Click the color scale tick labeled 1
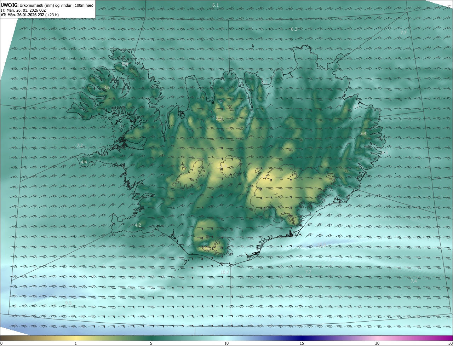Image resolution: width=453 pixels, height=346 pixels. pos(76,343)
